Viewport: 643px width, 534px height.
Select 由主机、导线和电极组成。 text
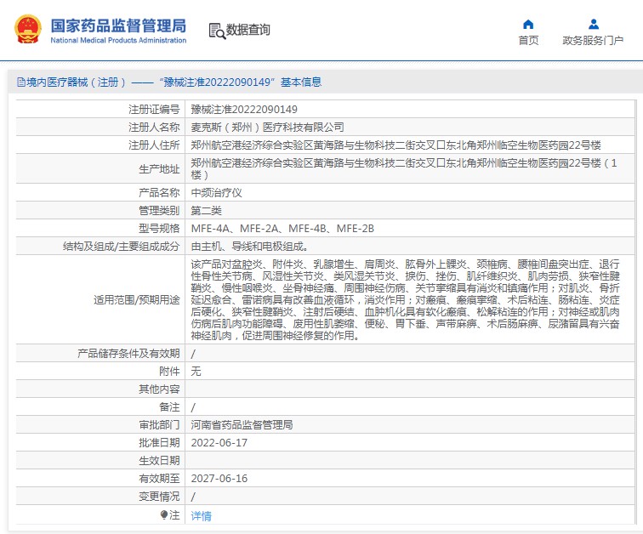[250, 247]
